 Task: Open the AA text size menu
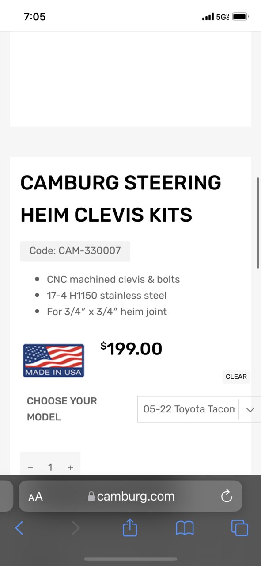click(x=36, y=497)
